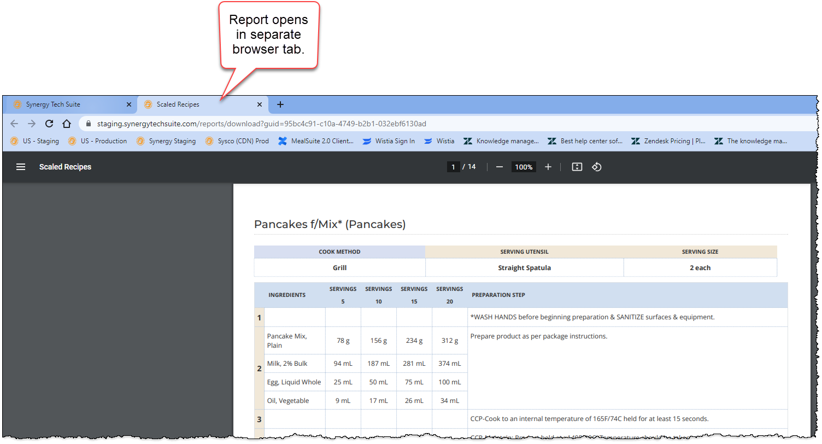This screenshot has width=822, height=444.
Task: Open US - Staging bookmark
Action: click(34, 141)
